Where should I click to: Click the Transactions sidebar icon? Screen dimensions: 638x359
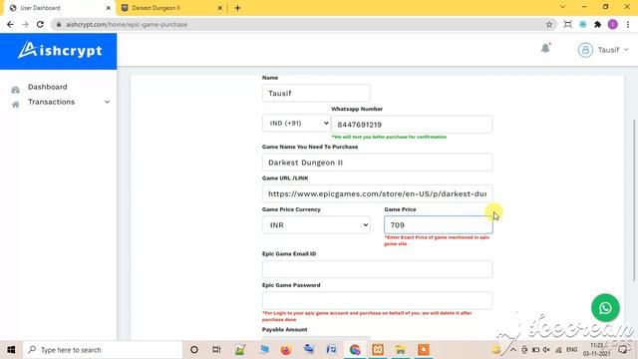coord(16,105)
